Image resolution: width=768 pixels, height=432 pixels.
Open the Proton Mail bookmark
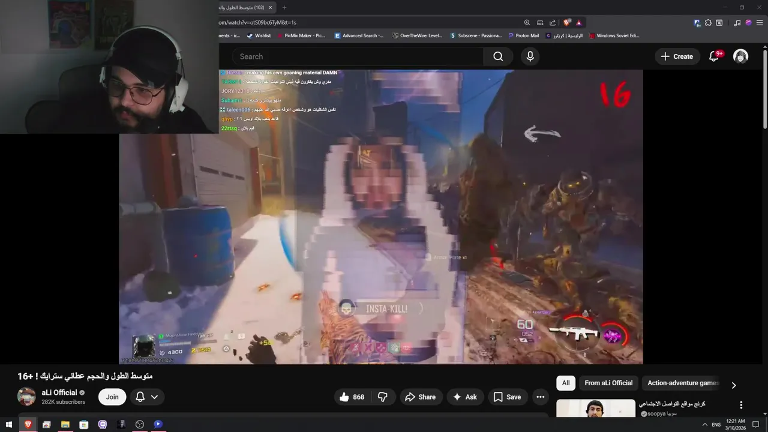pyautogui.click(x=523, y=35)
